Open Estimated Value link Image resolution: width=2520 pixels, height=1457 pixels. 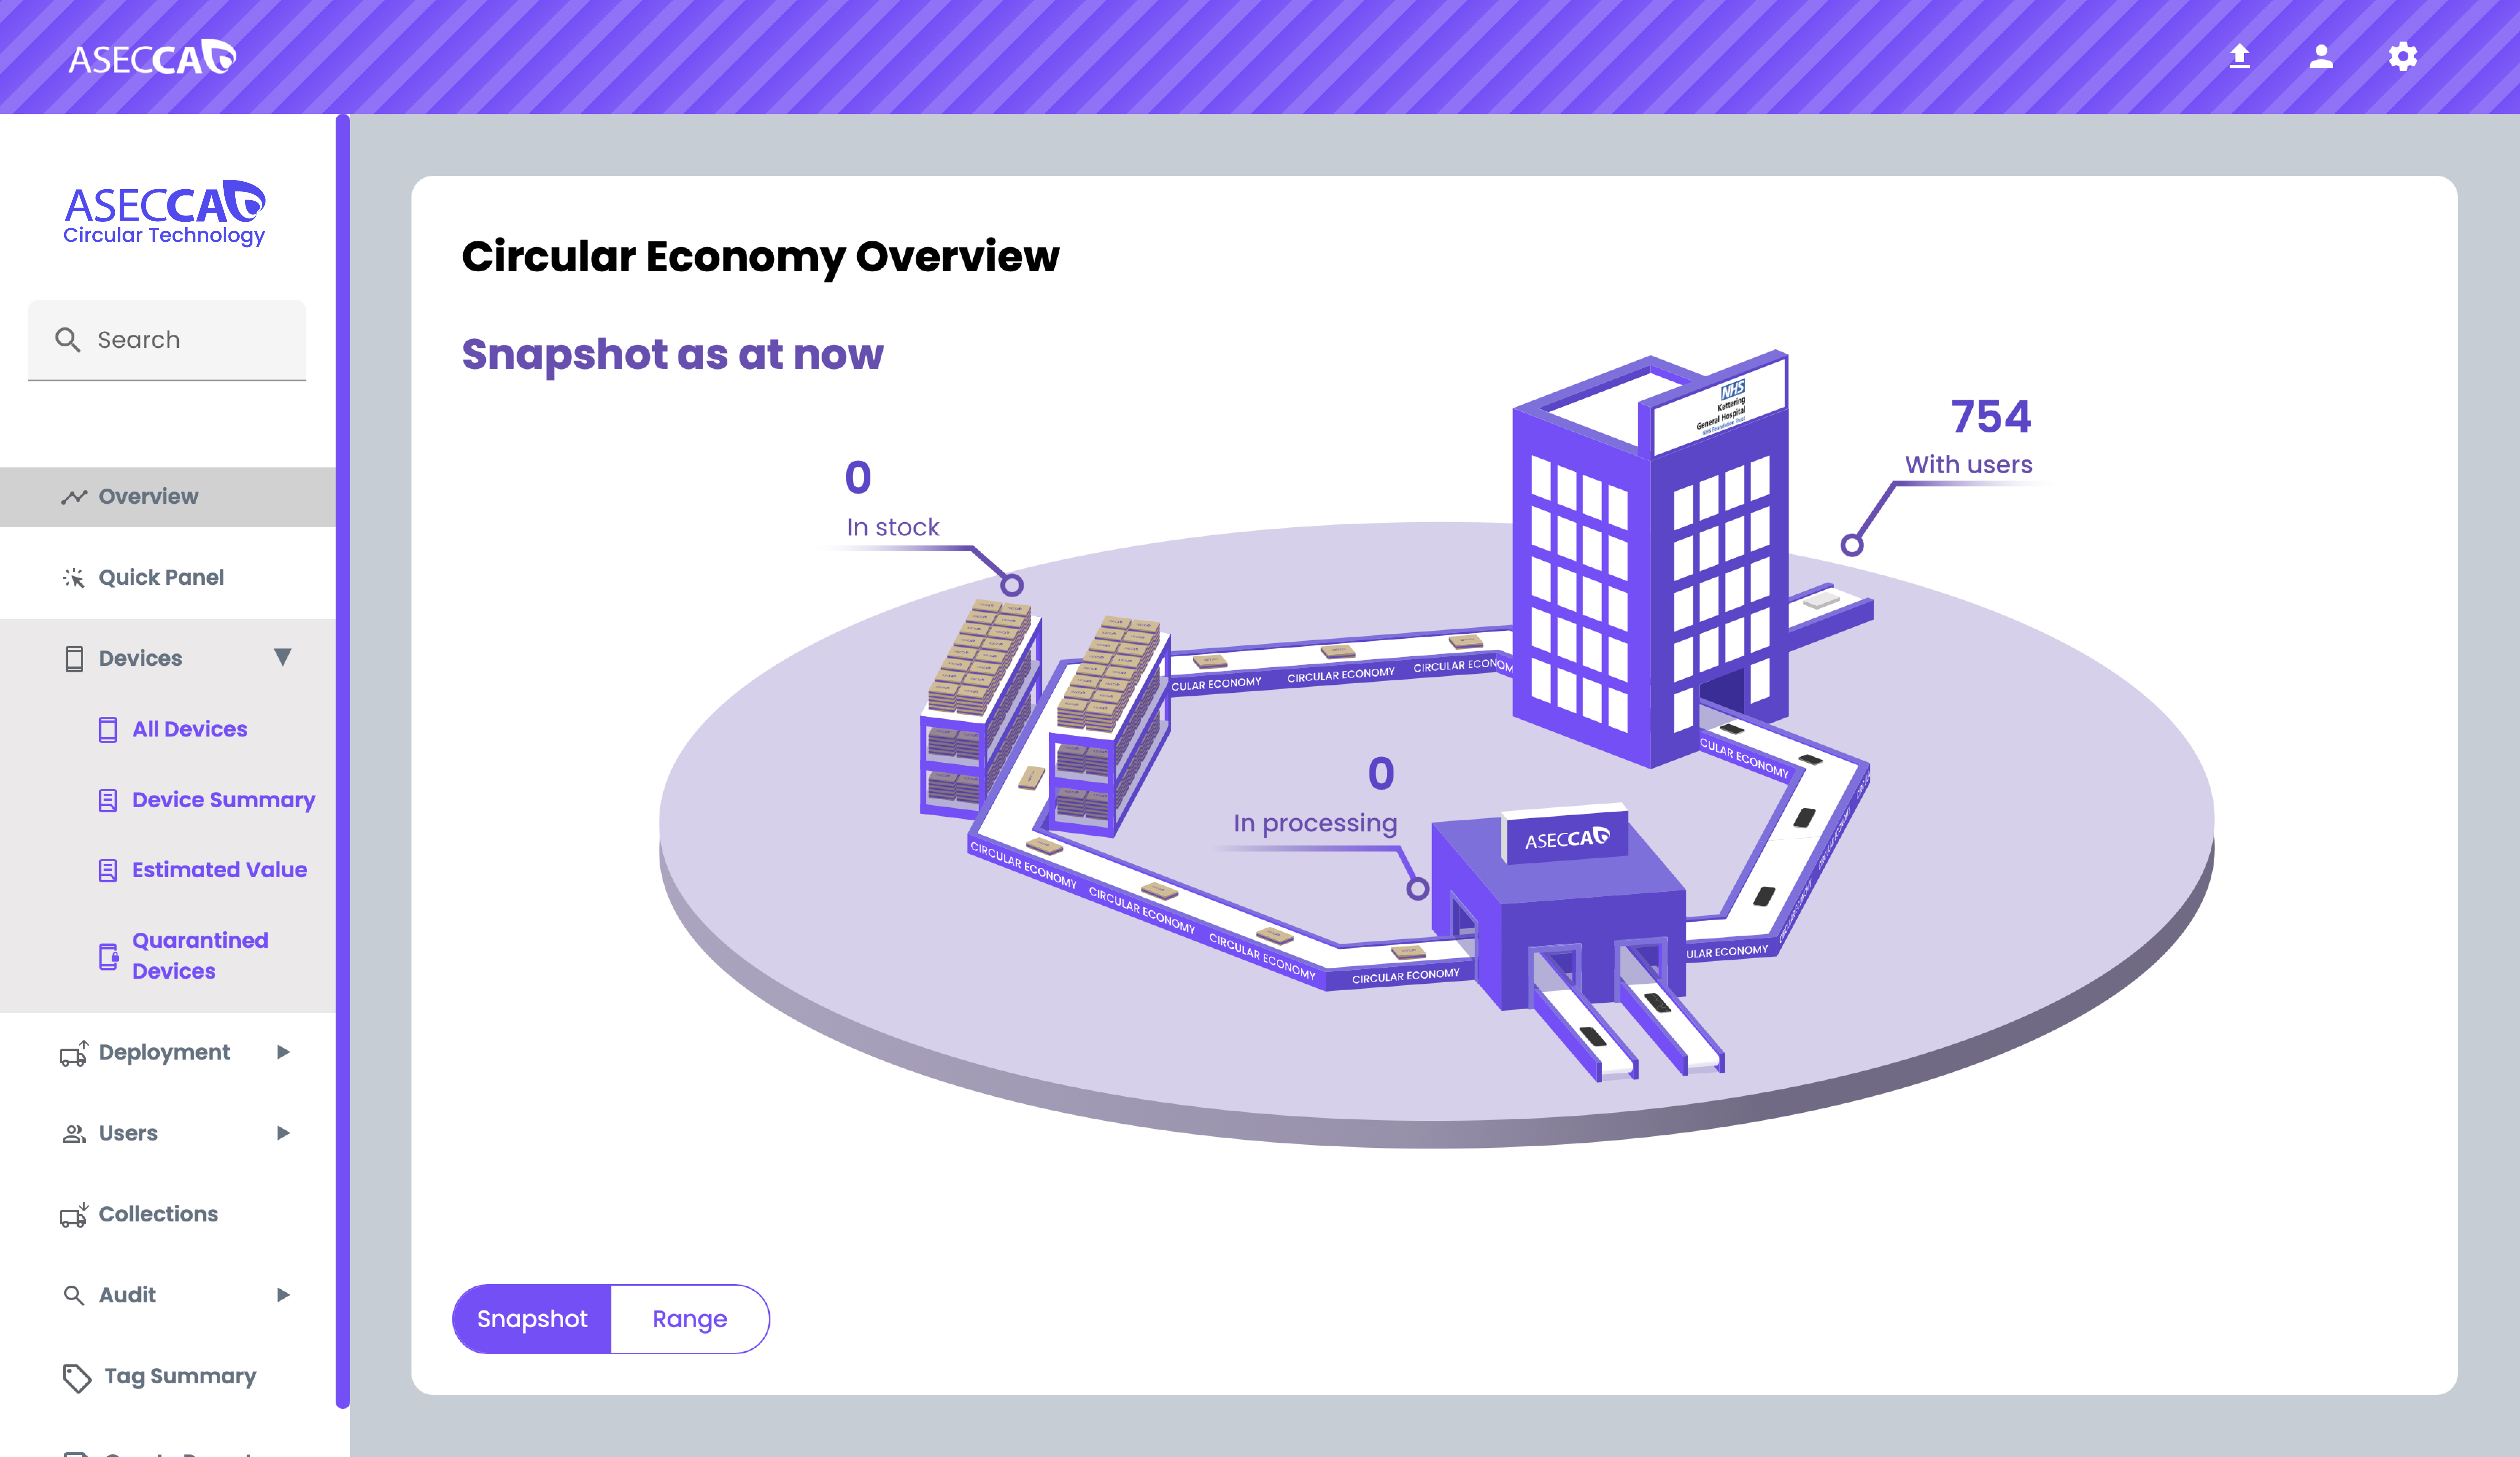coord(219,870)
